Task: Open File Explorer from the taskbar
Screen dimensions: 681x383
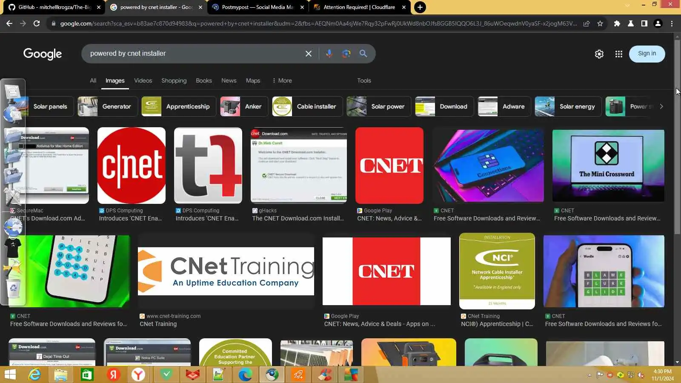Action: [x=60, y=374]
